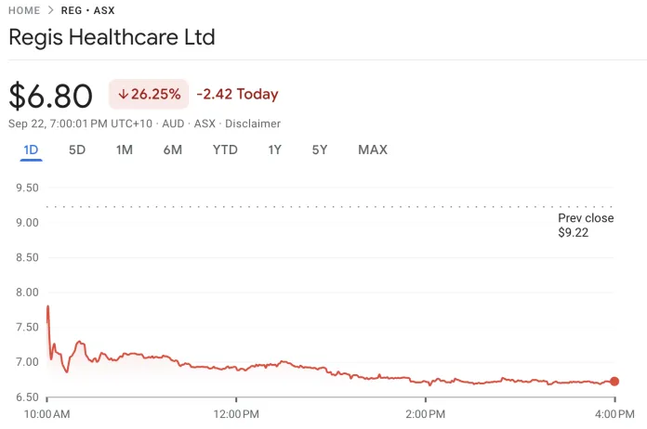Click the 12:00 PM axis label

(x=236, y=412)
